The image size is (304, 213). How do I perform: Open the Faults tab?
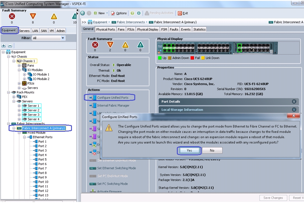coord(174,29)
